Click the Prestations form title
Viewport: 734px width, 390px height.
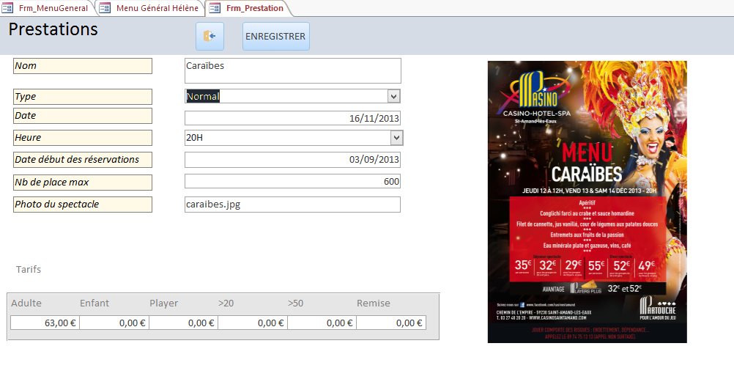[53, 29]
